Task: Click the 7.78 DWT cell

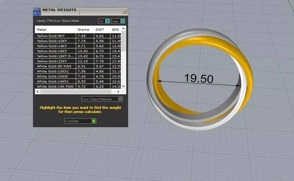Action: [102, 61]
